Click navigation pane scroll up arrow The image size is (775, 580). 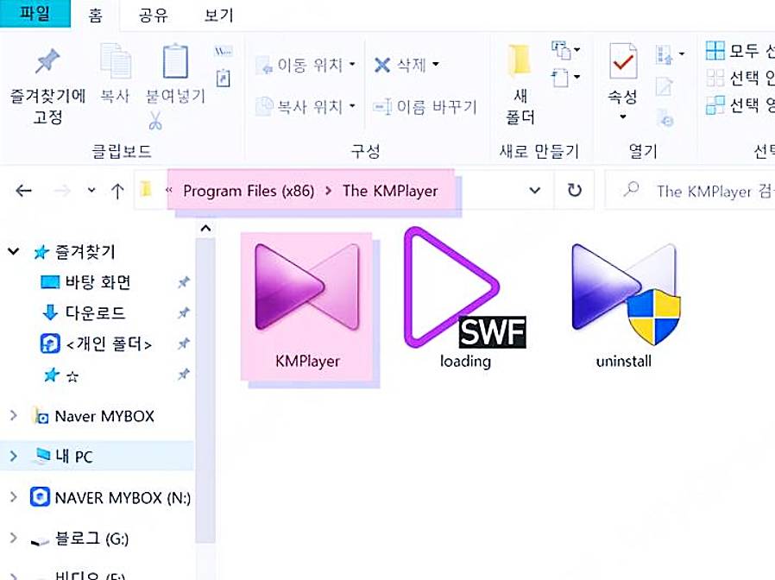pos(205,229)
